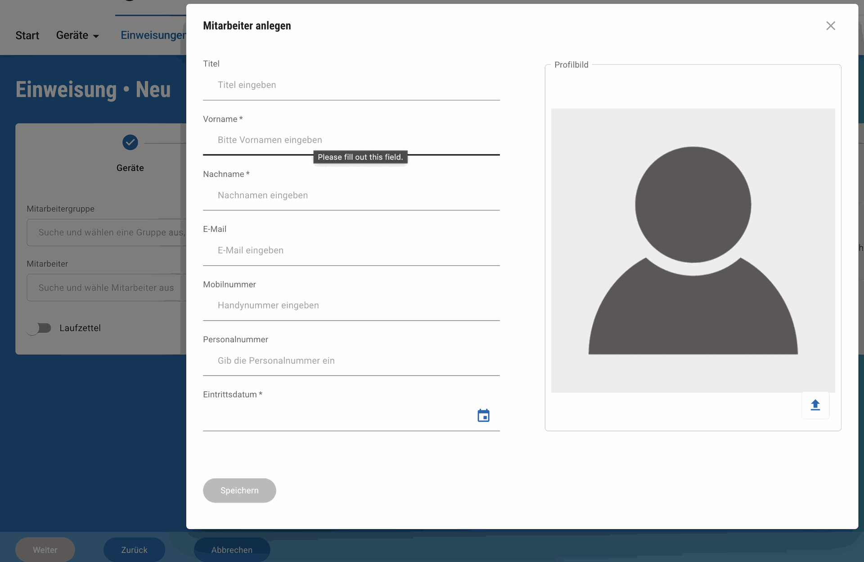Click the Speichern button
The width and height of the screenshot is (864, 562).
239,490
